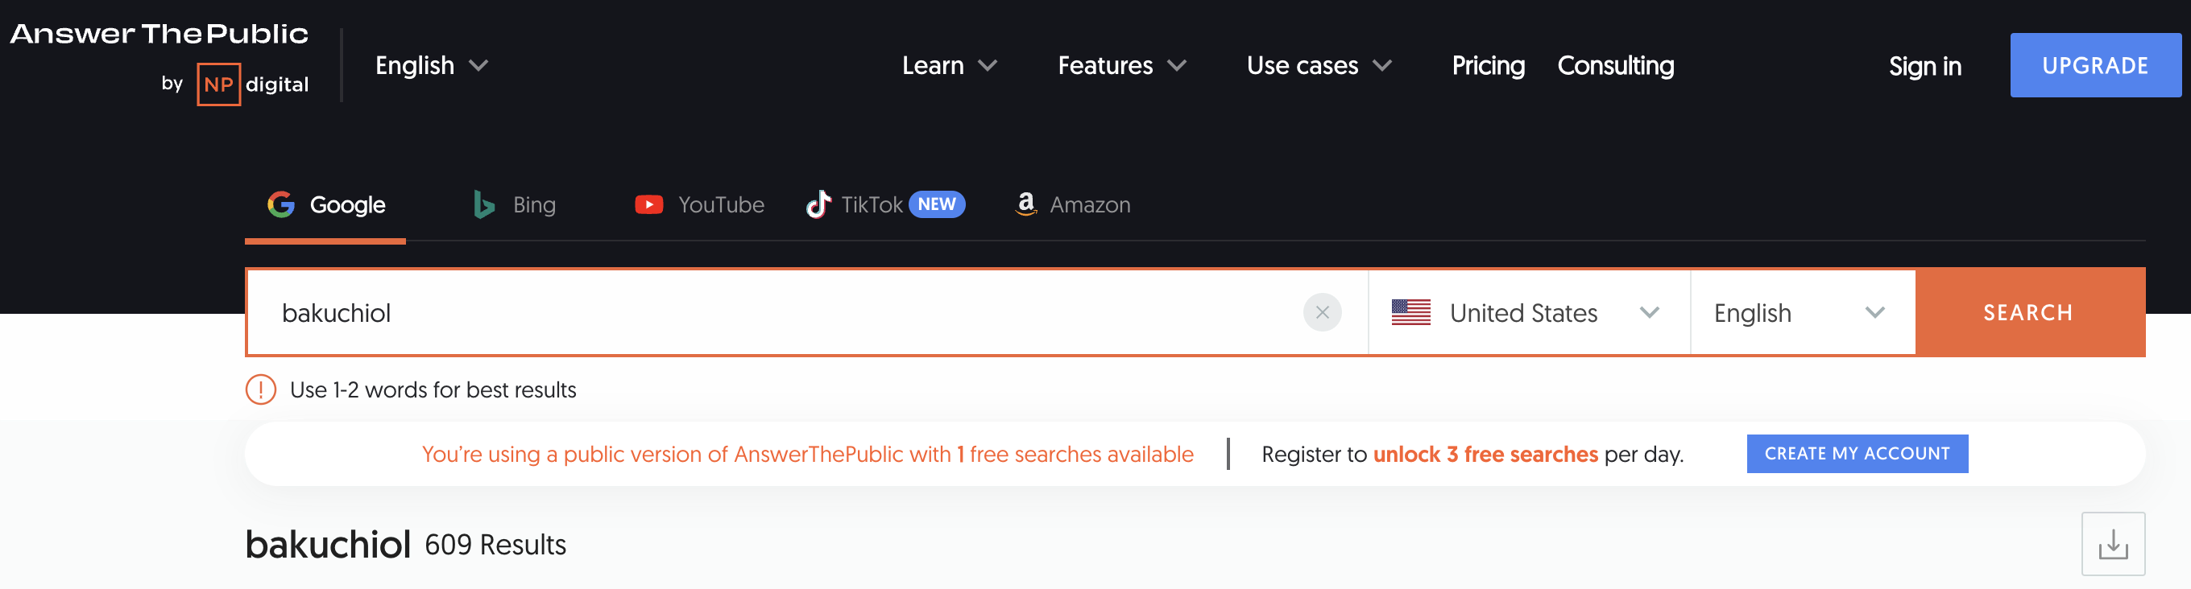Open the site language dropdown in header
2191x589 pixels.
(431, 65)
